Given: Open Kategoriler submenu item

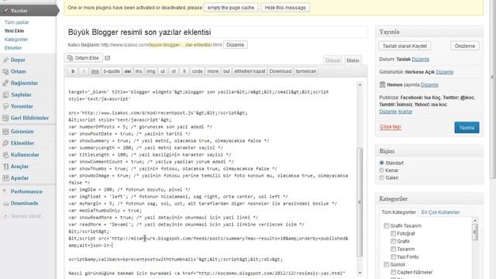Looking at the screenshot, I should [16, 40].
